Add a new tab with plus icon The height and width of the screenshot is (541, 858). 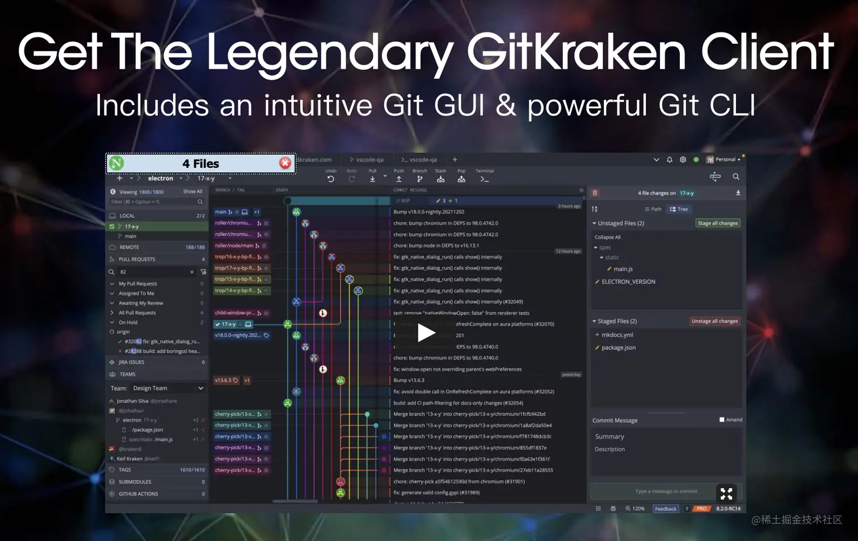point(455,160)
